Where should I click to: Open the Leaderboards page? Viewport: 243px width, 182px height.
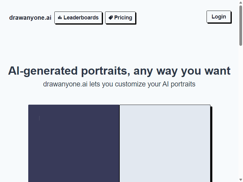point(78,18)
